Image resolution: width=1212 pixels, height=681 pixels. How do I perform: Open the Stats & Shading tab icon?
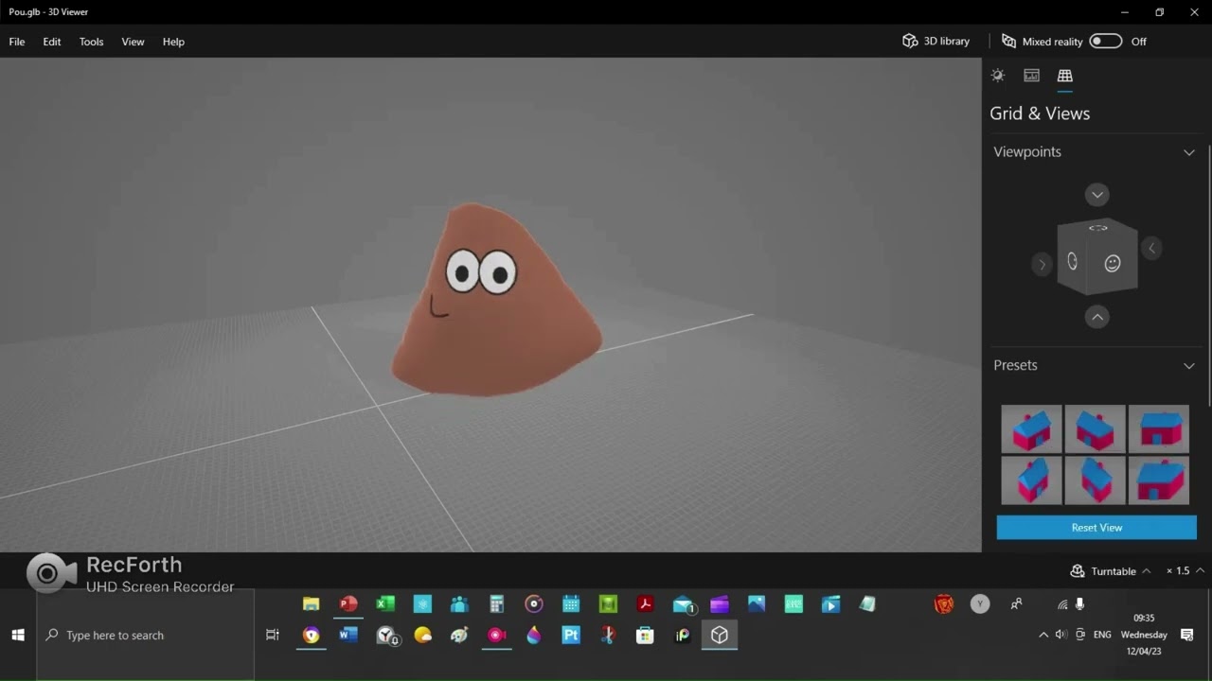1031,76
